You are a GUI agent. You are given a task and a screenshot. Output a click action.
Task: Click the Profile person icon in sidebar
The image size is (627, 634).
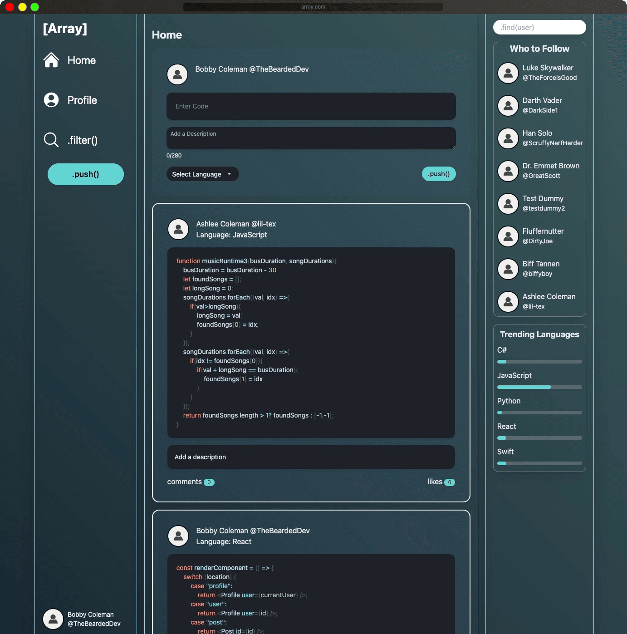(51, 100)
